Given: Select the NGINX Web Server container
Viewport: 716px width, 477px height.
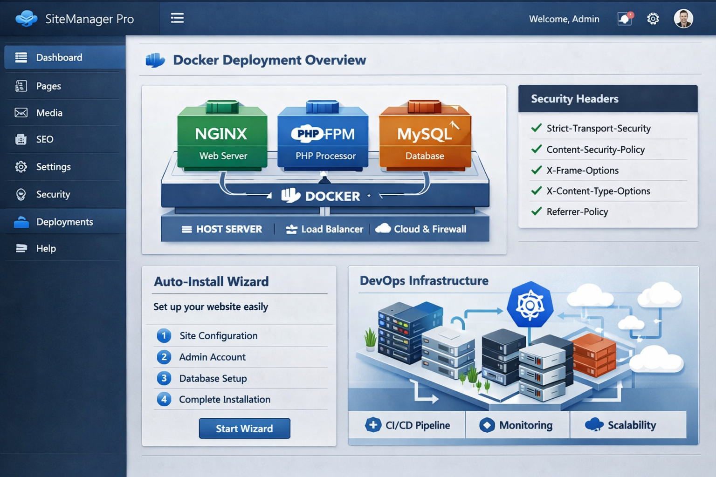Looking at the screenshot, I should coord(222,138).
